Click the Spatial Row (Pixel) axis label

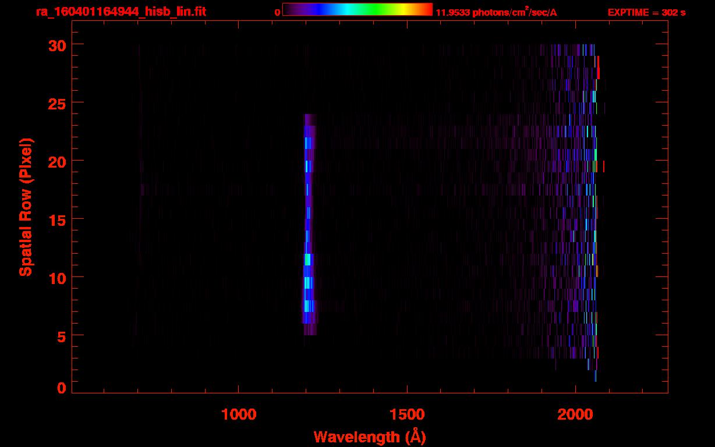[26, 207]
